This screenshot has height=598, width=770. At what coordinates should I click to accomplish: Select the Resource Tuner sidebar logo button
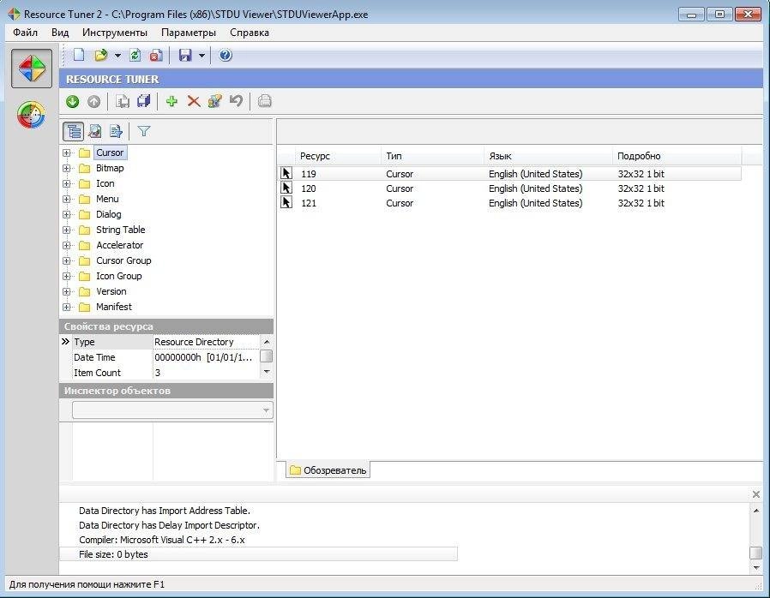click(x=32, y=69)
